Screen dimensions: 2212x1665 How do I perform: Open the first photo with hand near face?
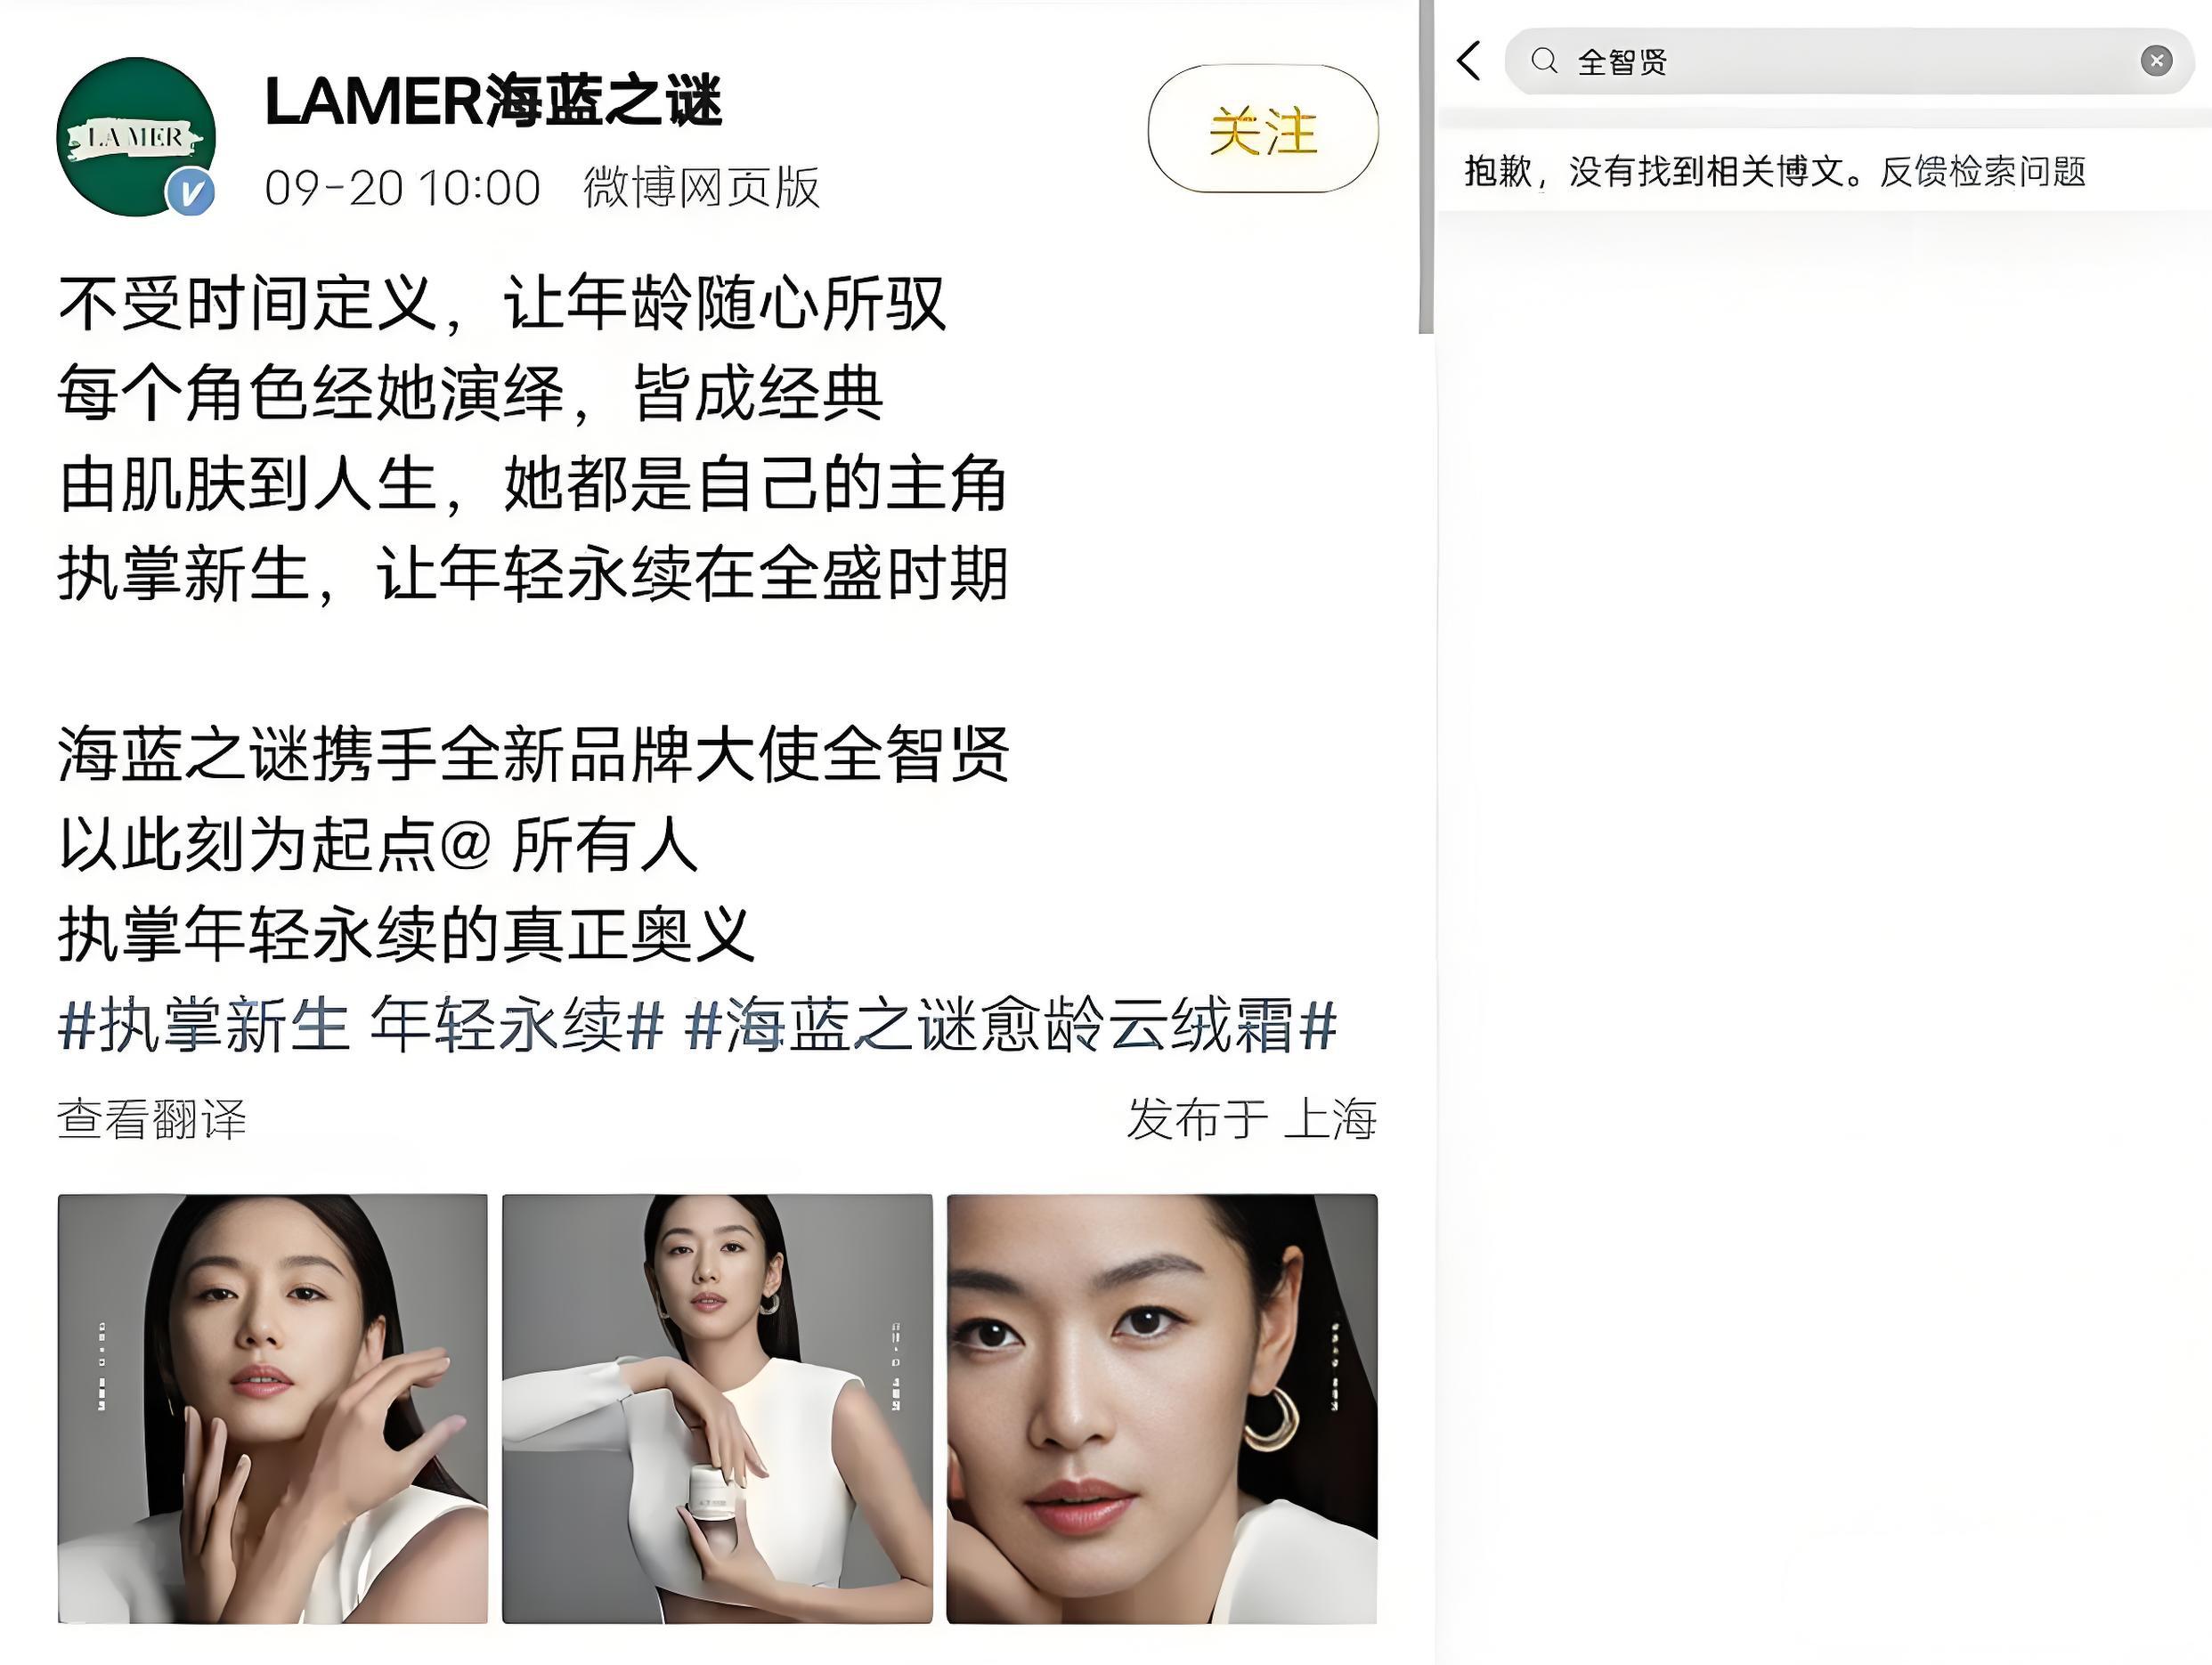[x=273, y=1409]
